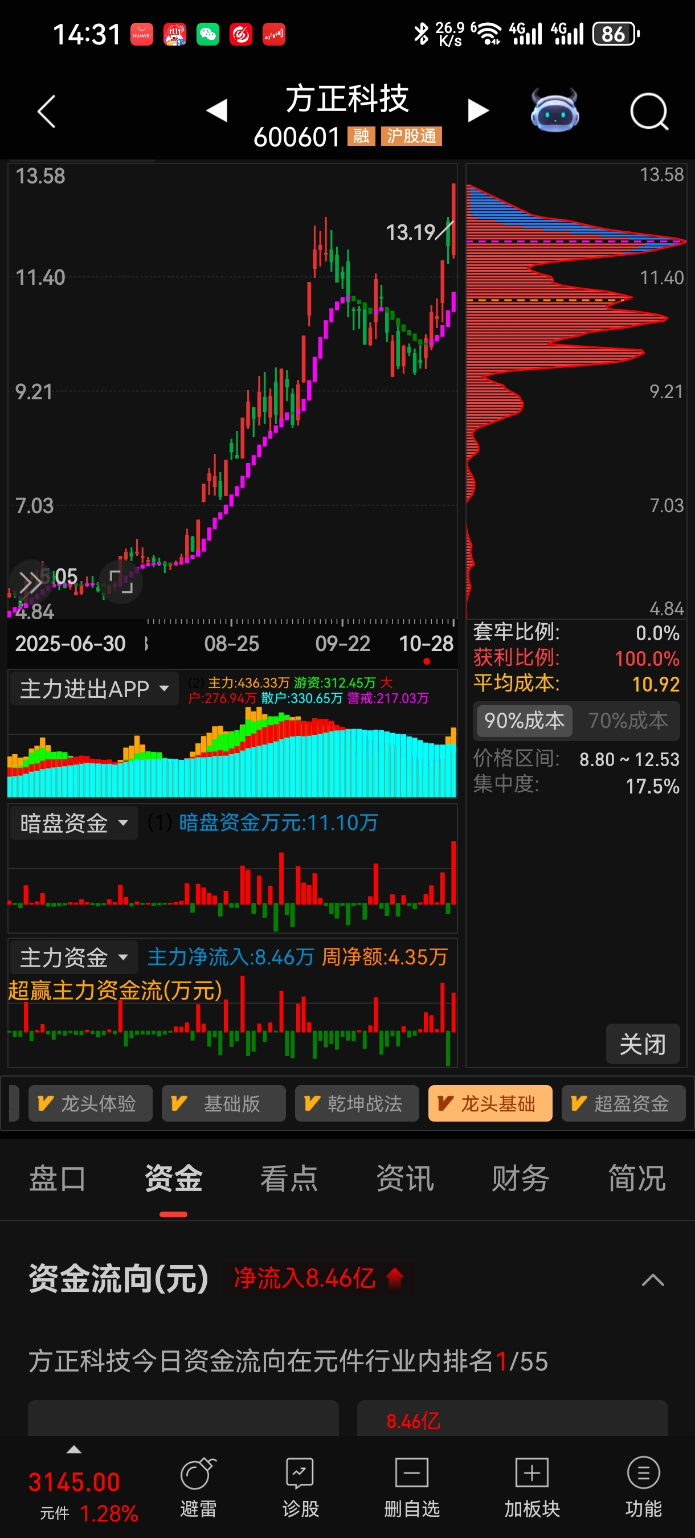This screenshot has height=1538, width=695.
Task: Open the robot AI assistant icon
Action: (x=555, y=111)
